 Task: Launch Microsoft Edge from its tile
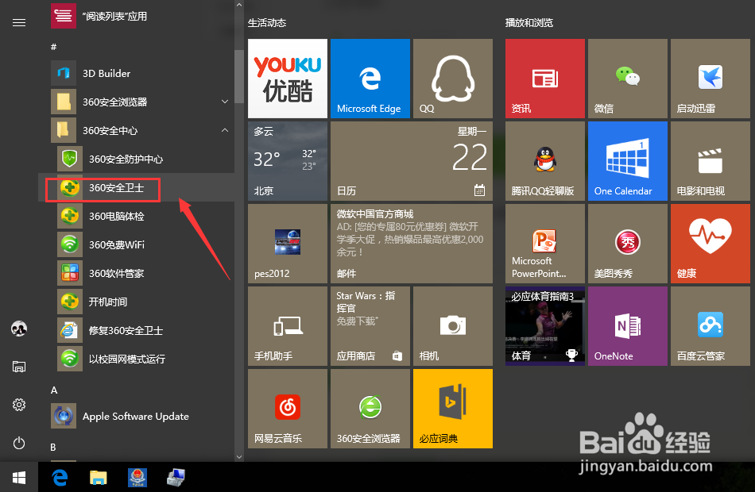[x=370, y=78]
